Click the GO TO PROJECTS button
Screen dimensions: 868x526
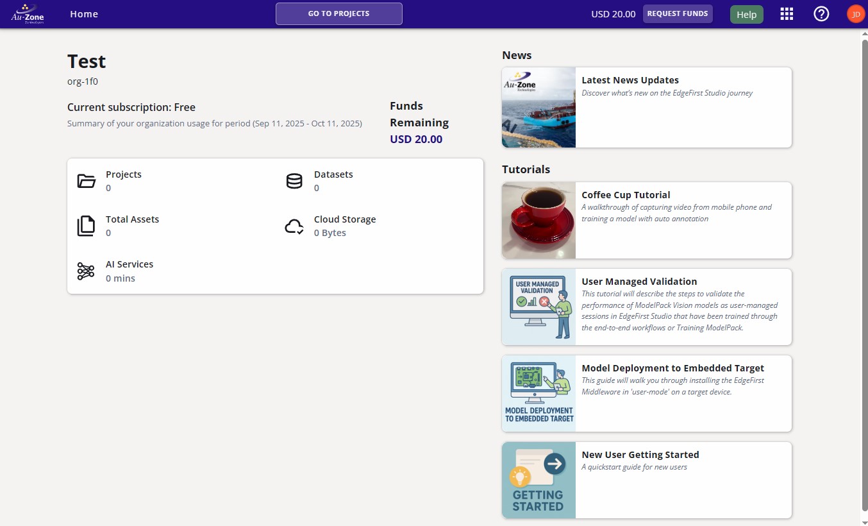point(339,13)
